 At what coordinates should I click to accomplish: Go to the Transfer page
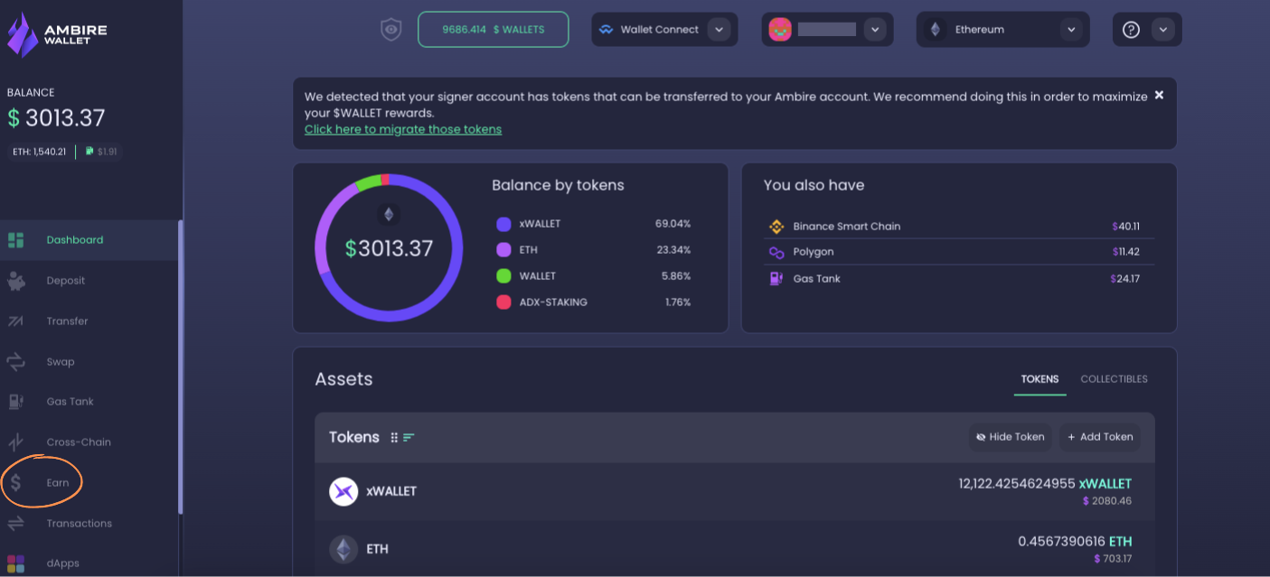[89, 321]
